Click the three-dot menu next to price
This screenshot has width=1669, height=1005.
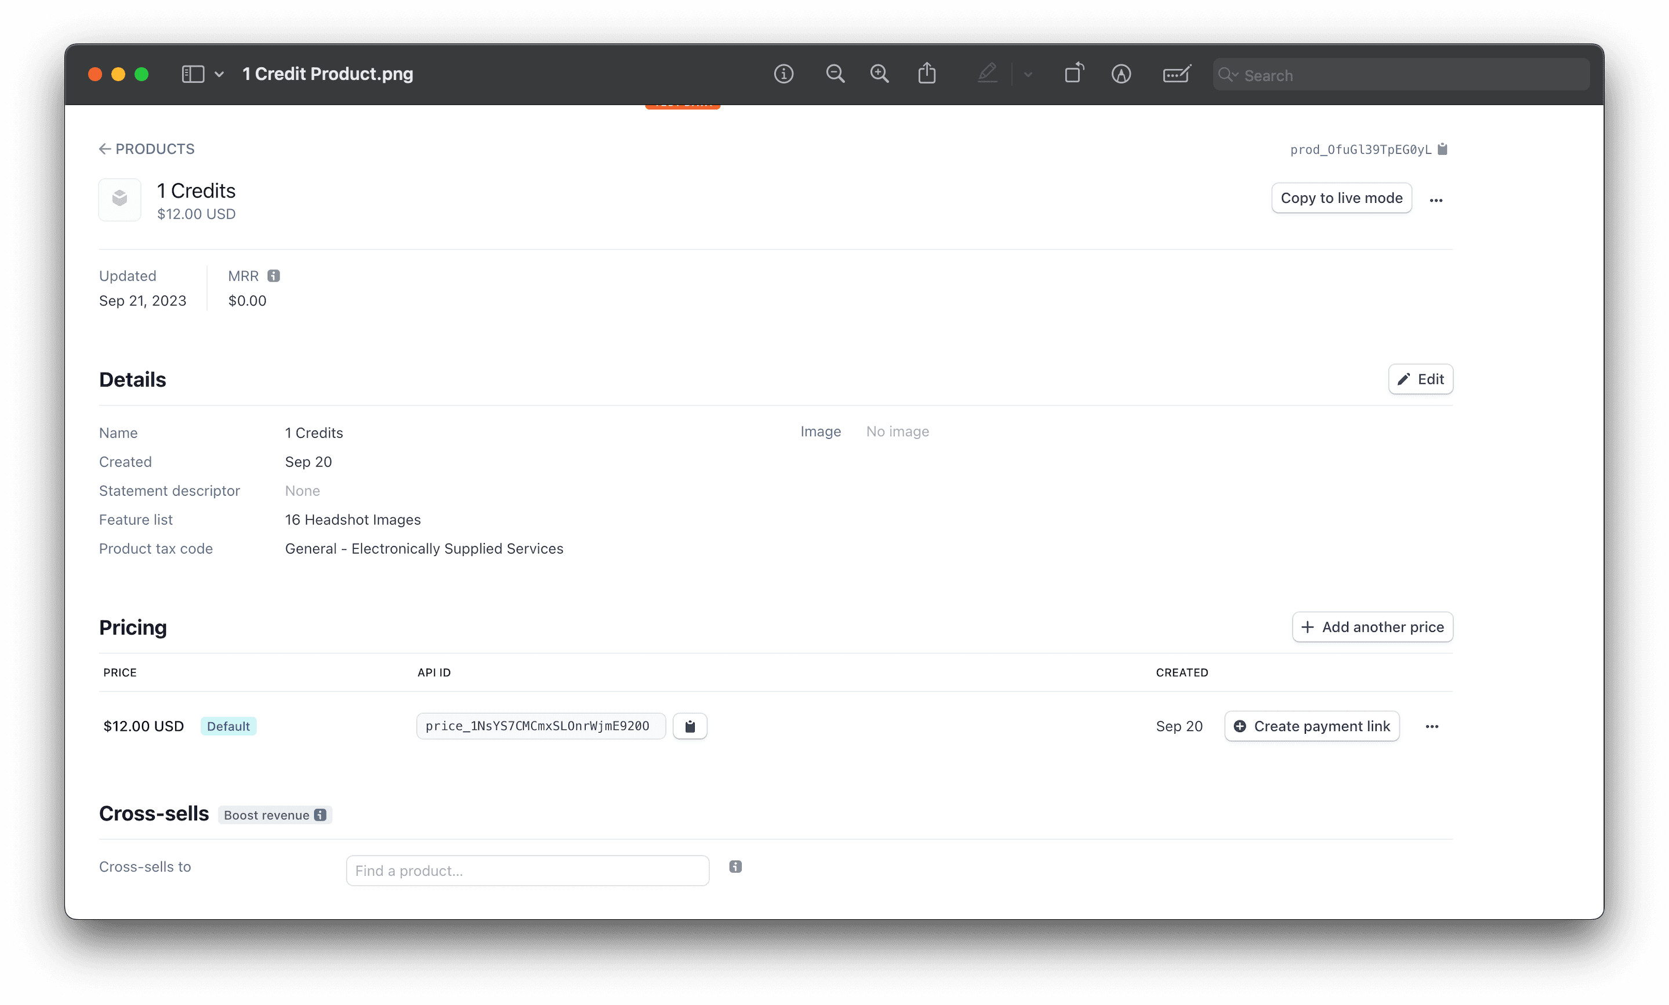(x=1431, y=726)
